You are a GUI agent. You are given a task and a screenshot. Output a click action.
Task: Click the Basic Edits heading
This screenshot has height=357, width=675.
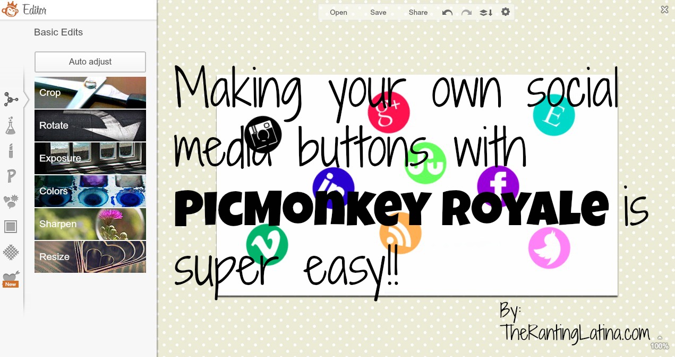[58, 32]
